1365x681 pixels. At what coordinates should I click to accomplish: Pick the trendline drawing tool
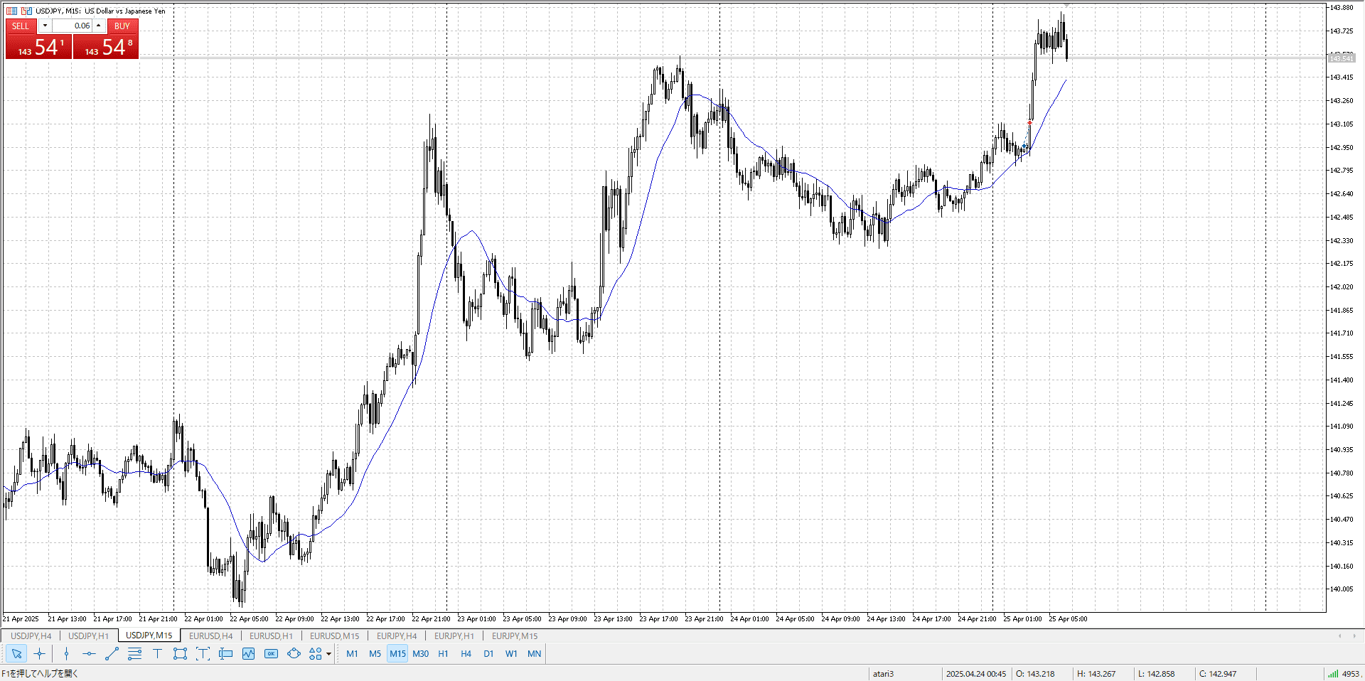(x=112, y=654)
